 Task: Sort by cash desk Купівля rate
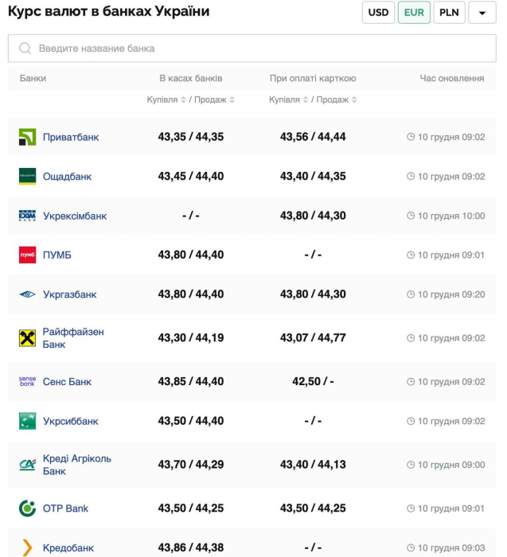coord(182,100)
